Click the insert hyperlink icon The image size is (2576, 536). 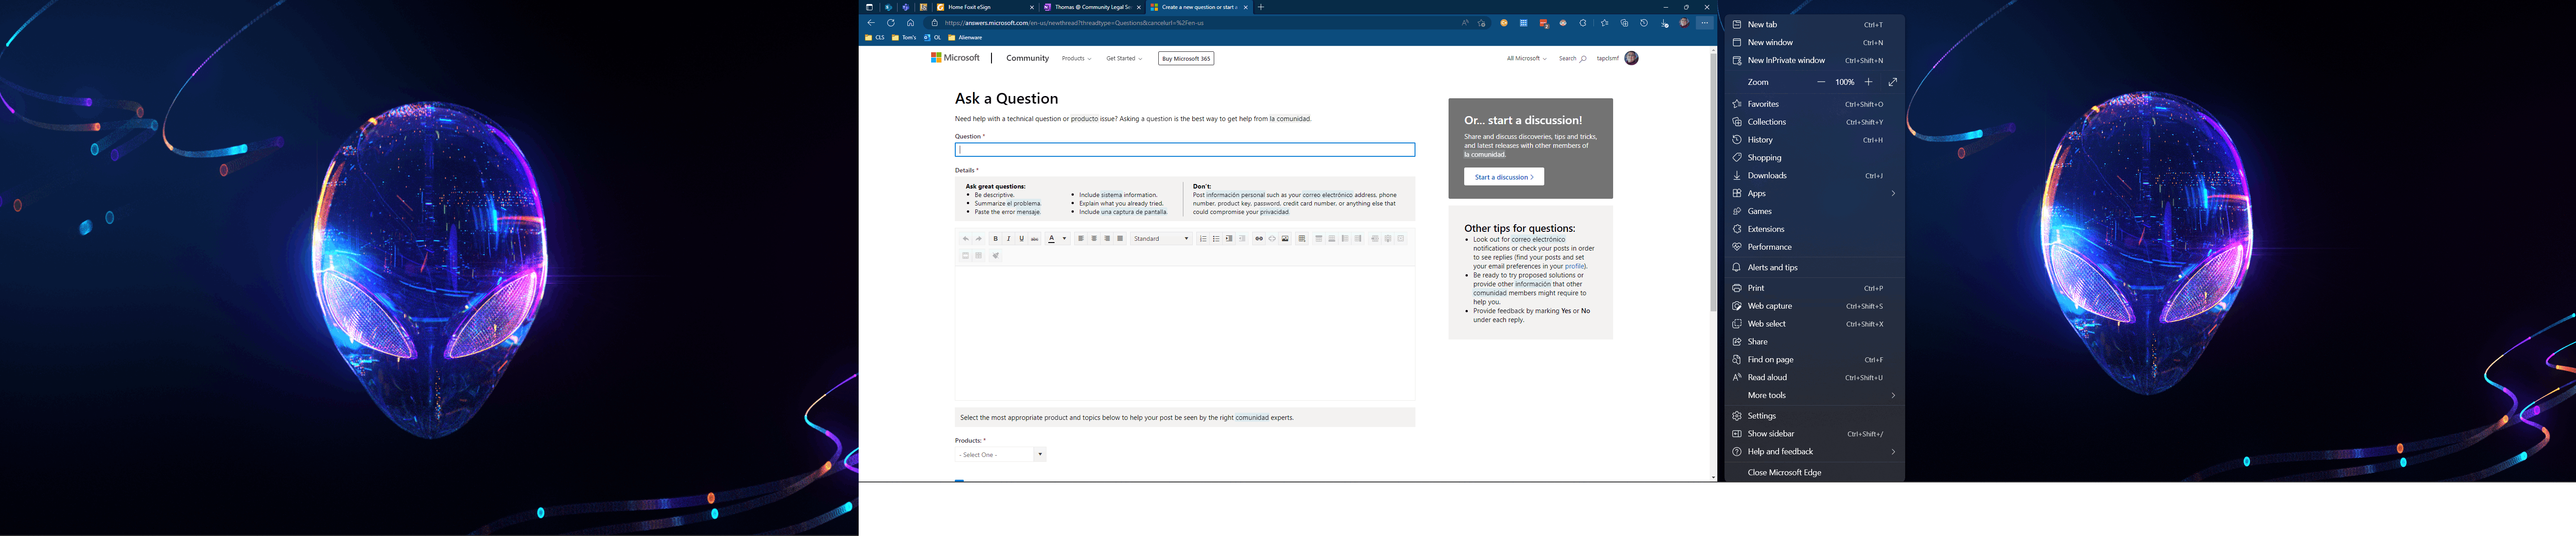pos(1259,239)
